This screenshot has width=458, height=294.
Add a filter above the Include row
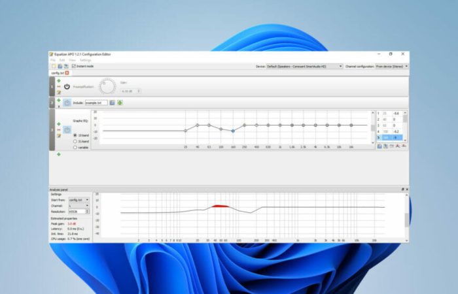point(59,101)
